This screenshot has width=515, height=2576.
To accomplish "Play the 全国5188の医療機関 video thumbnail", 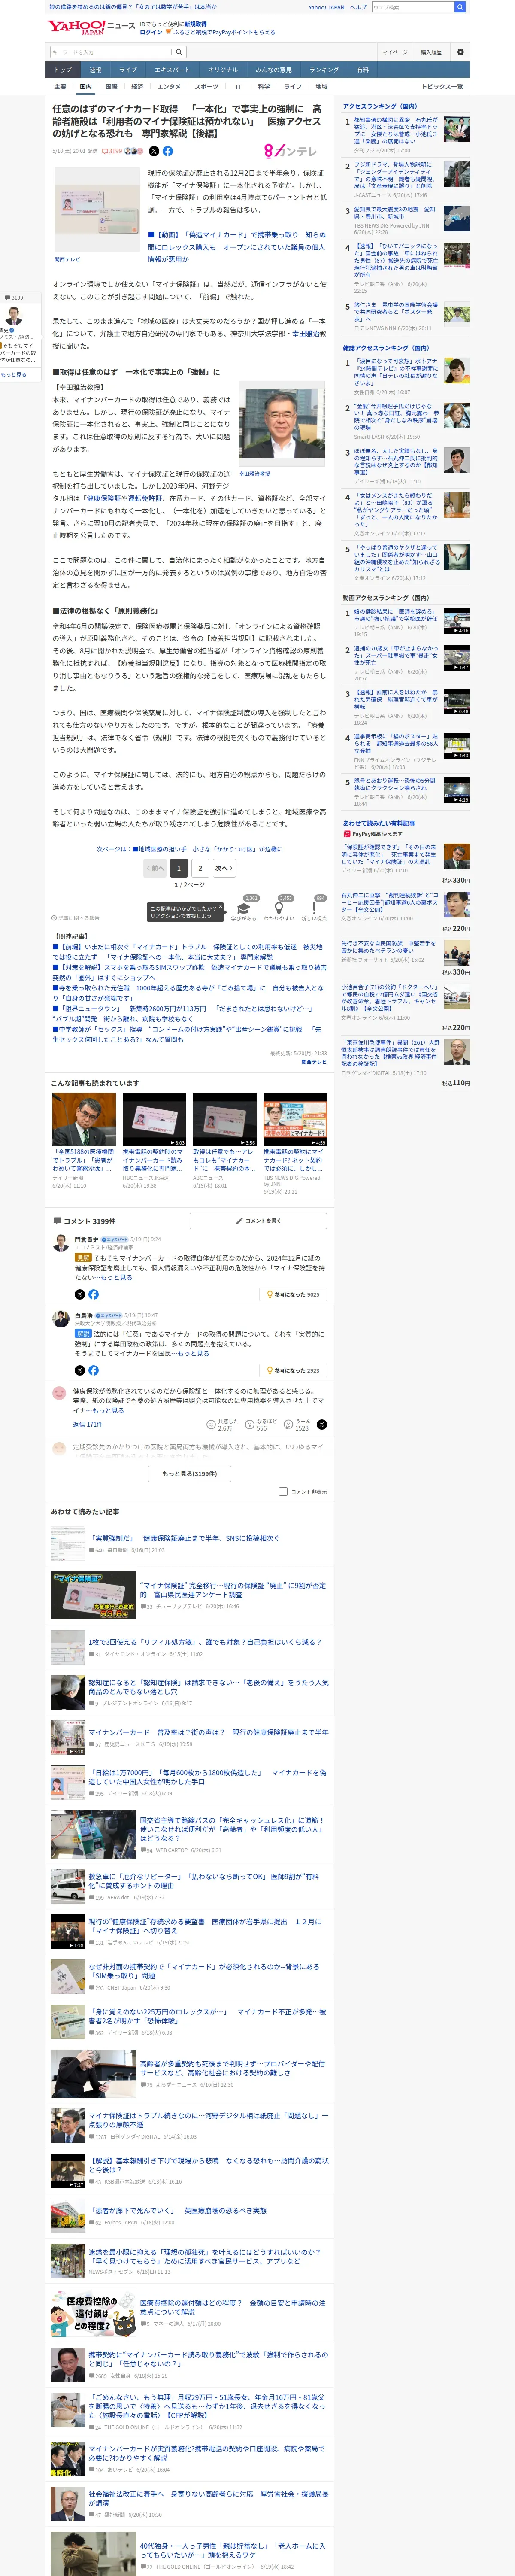I will (x=84, y=1119).
